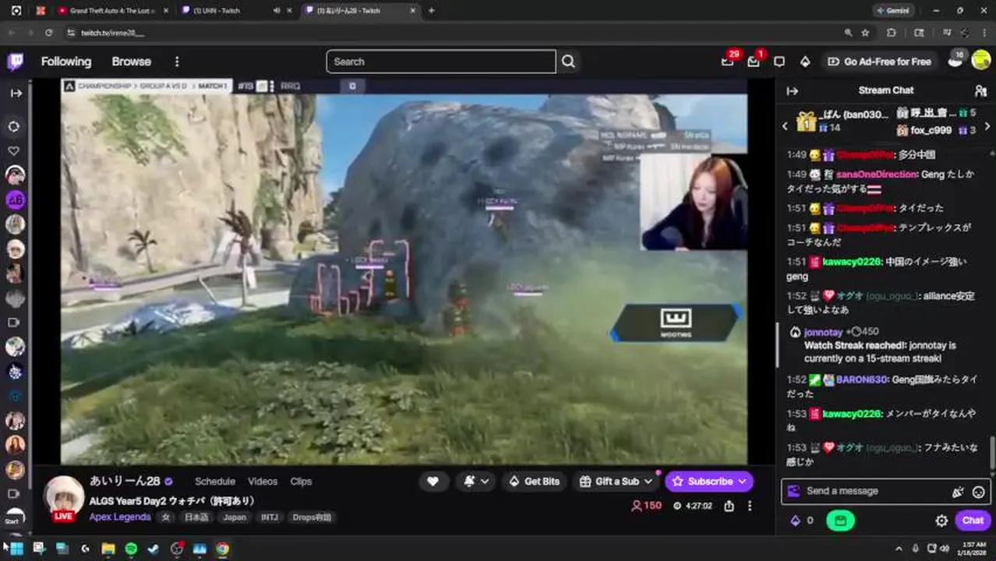Click the Follow heart button
The image size is (996, 561).
433,482
